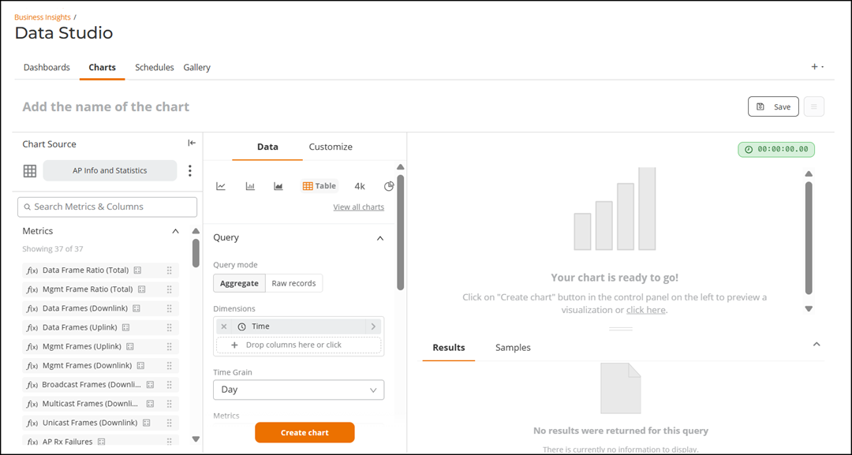Viewport: 852px width, 455px height.
Task: Switch query mode to Raw records
Action: point(294,283)
